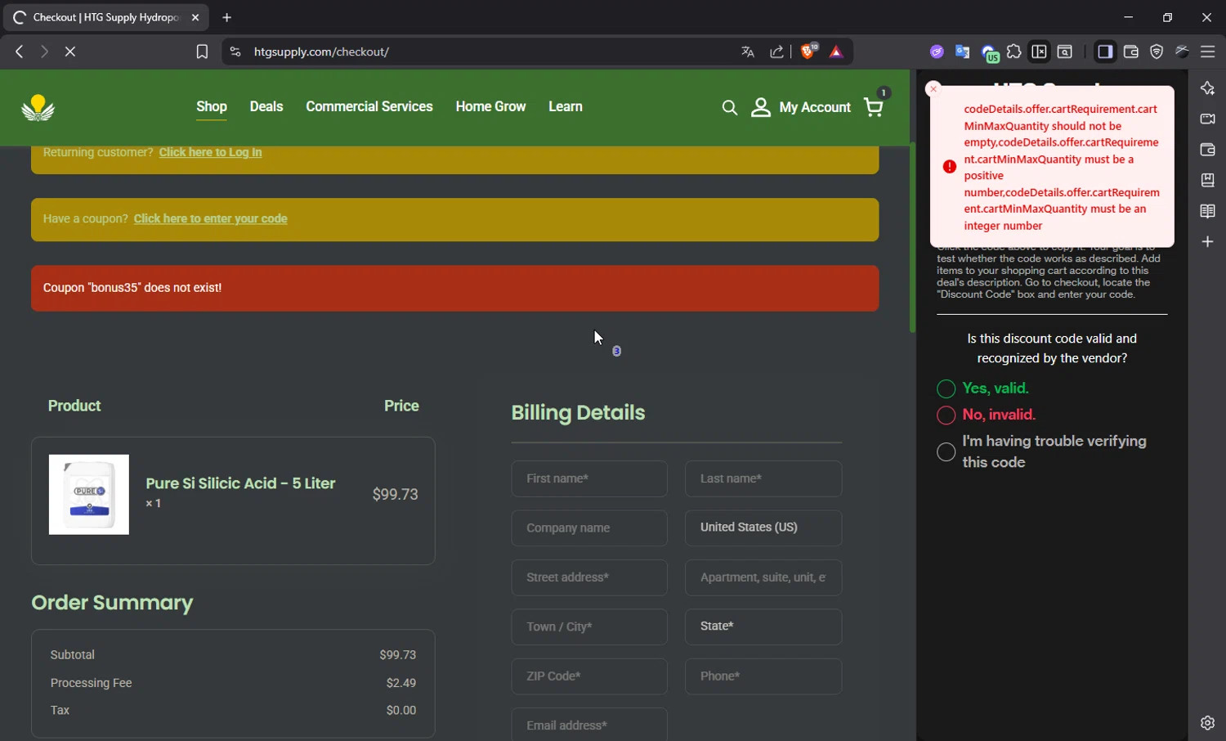1226x741 pixels.
Task: Focus the Company name field
Action: pyautogui.click(x=589, y=528)
